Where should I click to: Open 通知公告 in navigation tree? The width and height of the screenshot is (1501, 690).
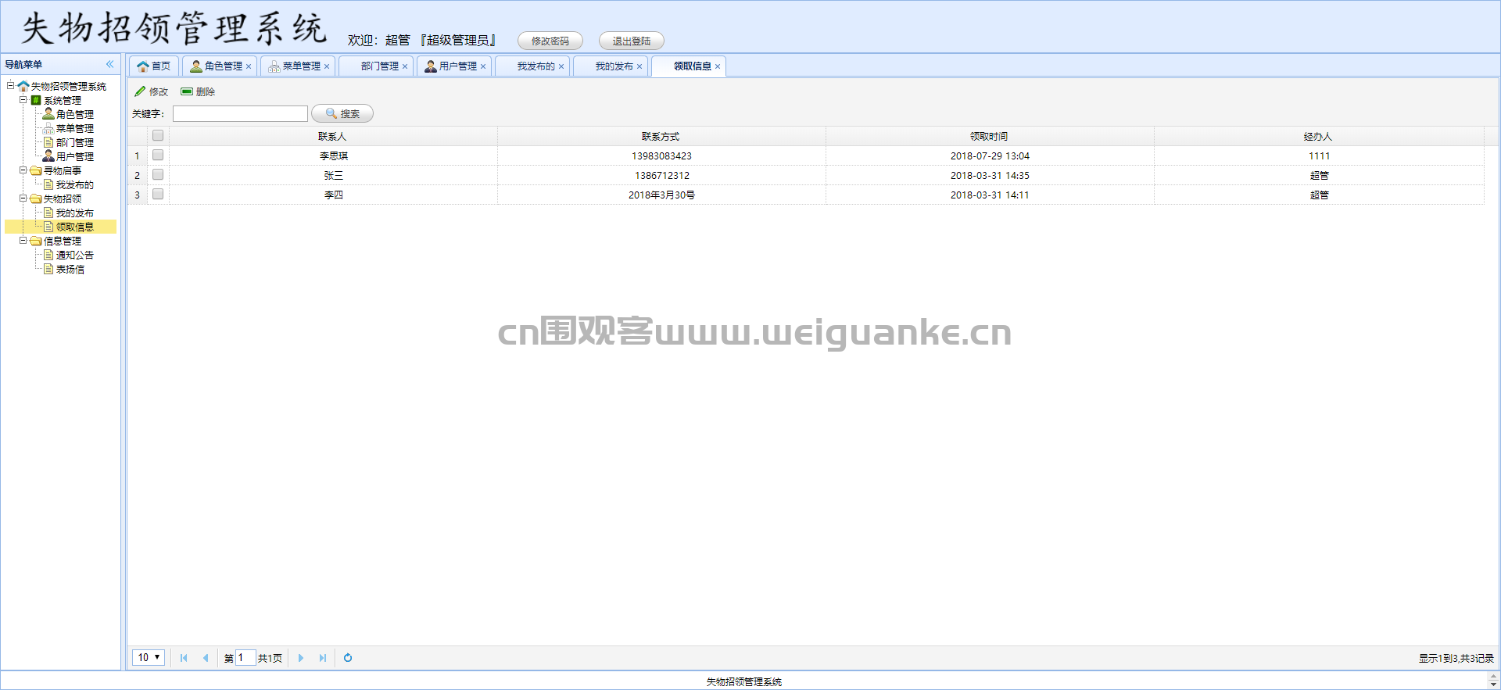tap(74, 255)
